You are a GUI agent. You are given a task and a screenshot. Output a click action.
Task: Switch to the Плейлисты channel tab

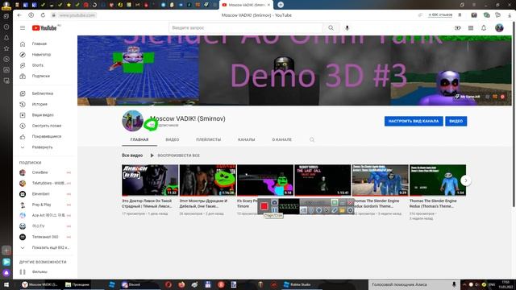coord(208,139)
